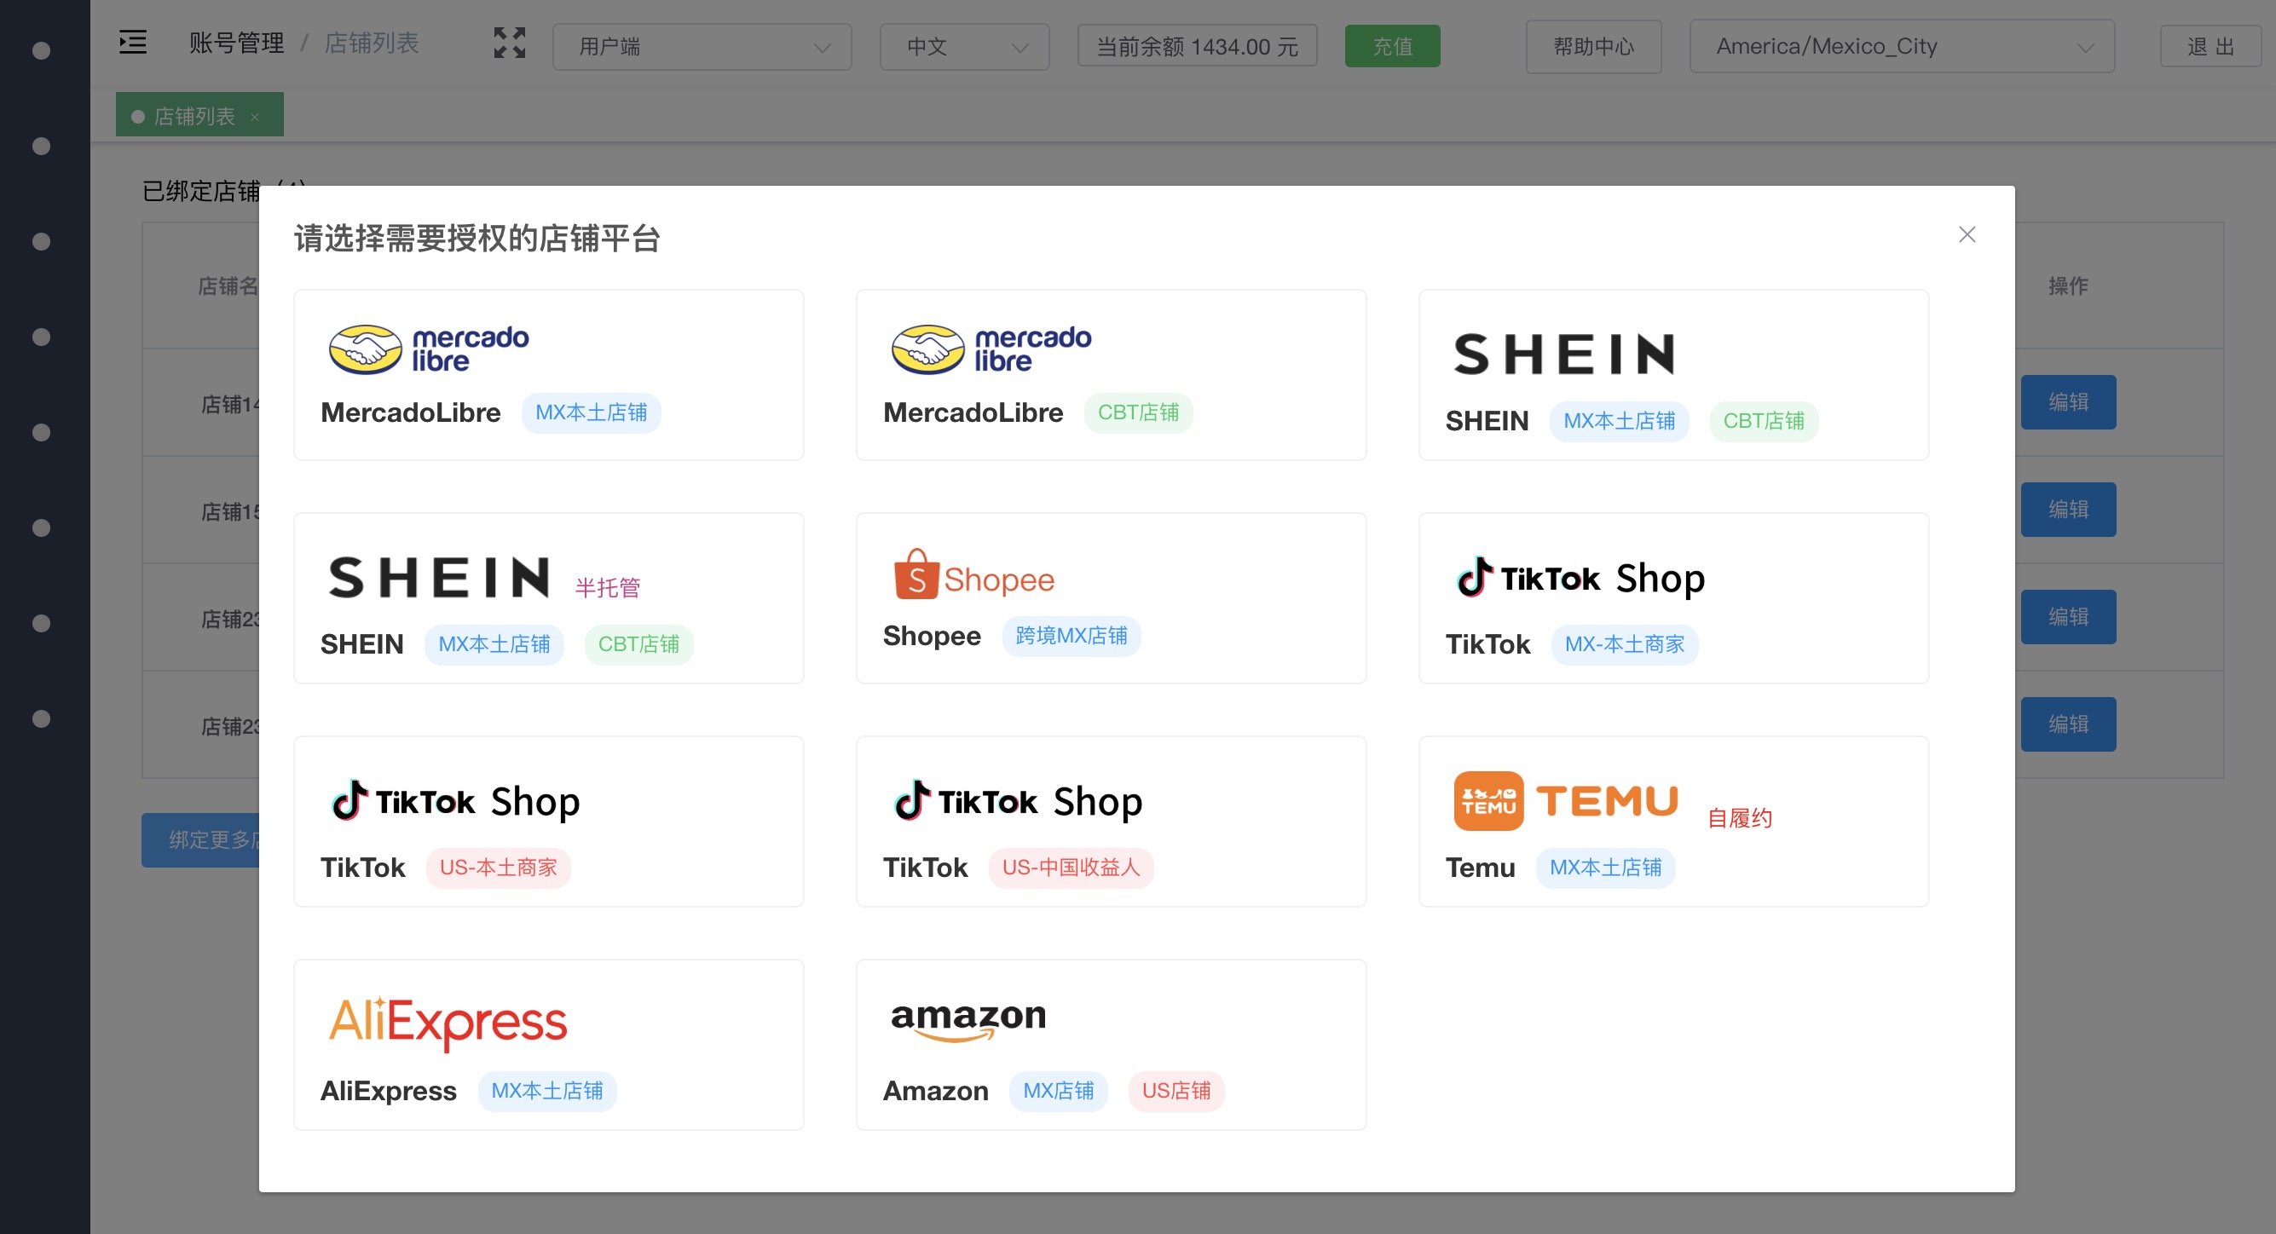Viewport: 2276px width, 1234px height.
Task: Close the platform selection dialog
Action: coord(1967,235)
